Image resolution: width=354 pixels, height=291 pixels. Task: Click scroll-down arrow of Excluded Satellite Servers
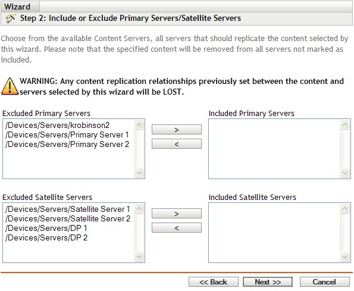(x=139, y=256)
